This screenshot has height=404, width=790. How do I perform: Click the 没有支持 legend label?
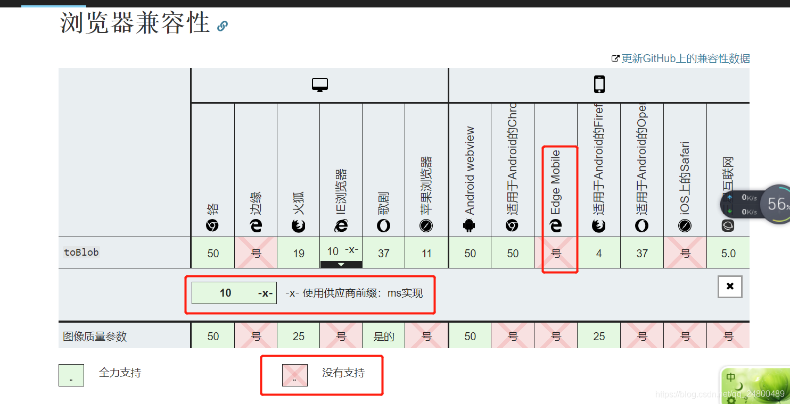tap(343, 373)
